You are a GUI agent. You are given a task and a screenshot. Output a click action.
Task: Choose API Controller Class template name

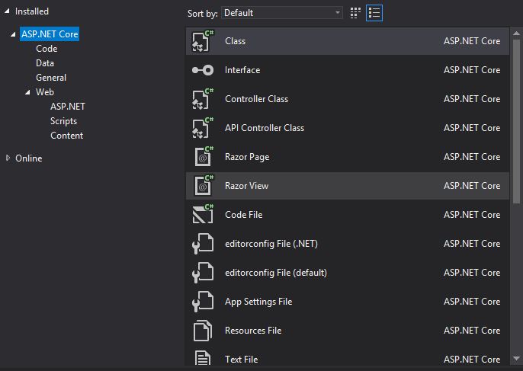point(265,128)
